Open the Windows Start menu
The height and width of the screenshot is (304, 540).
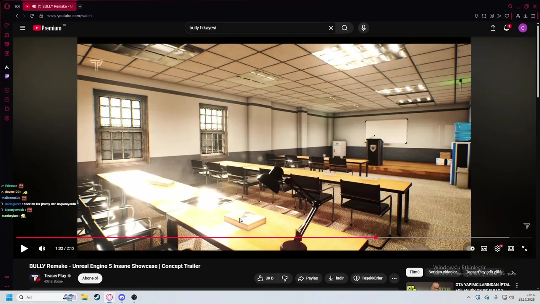coord(9,297)
